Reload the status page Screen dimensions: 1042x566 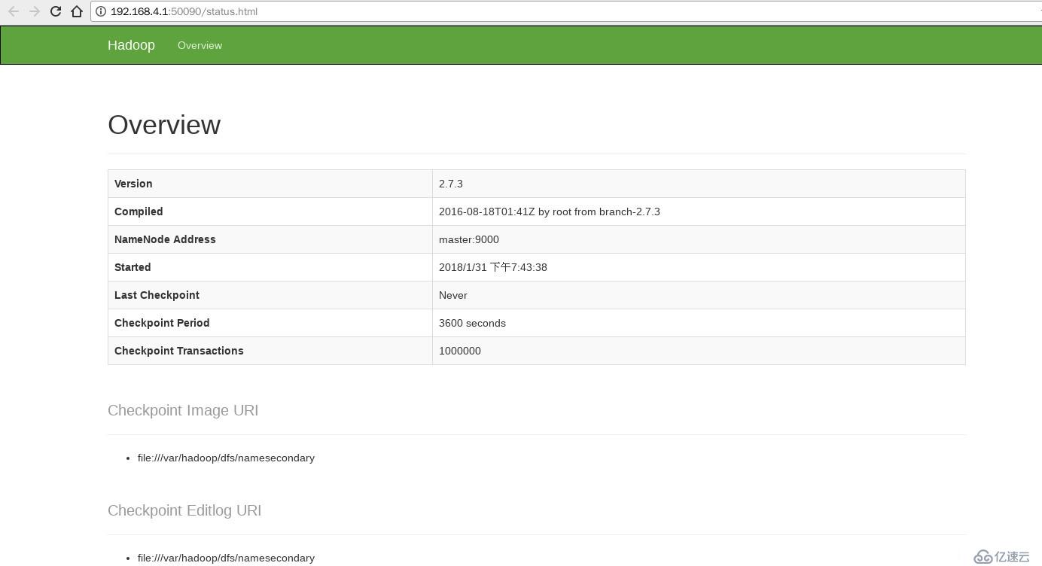(x=56, y=11)
